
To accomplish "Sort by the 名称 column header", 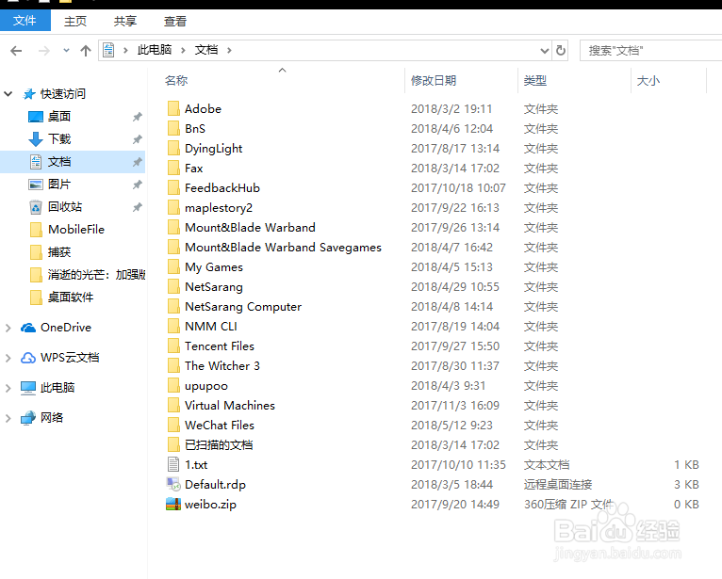I will pyautogui.click(x=176, y=80).
